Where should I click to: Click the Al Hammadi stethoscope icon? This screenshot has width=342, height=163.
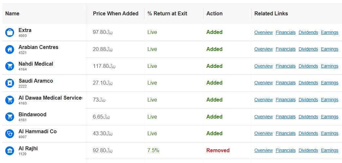click(9, 134)
